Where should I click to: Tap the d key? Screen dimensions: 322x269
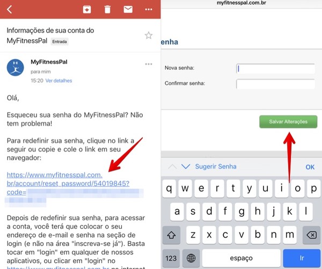209,212
